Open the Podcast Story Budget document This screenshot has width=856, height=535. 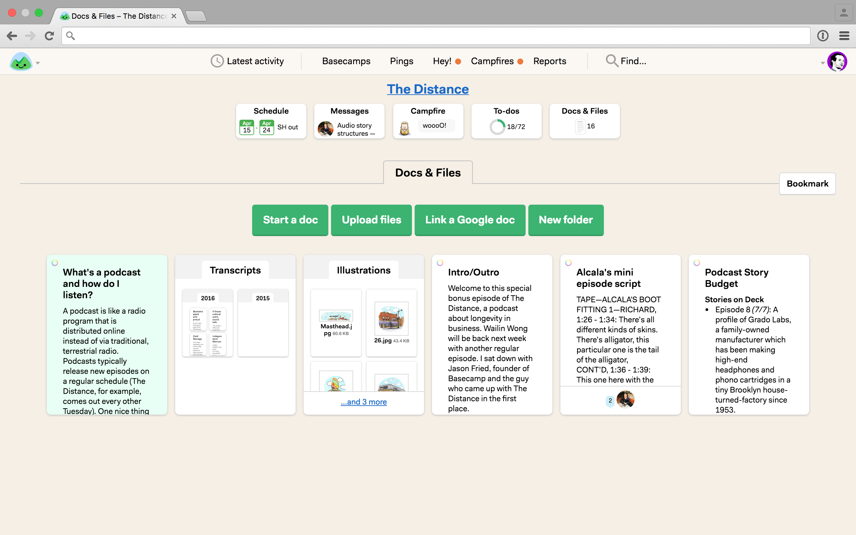point(749,335)
